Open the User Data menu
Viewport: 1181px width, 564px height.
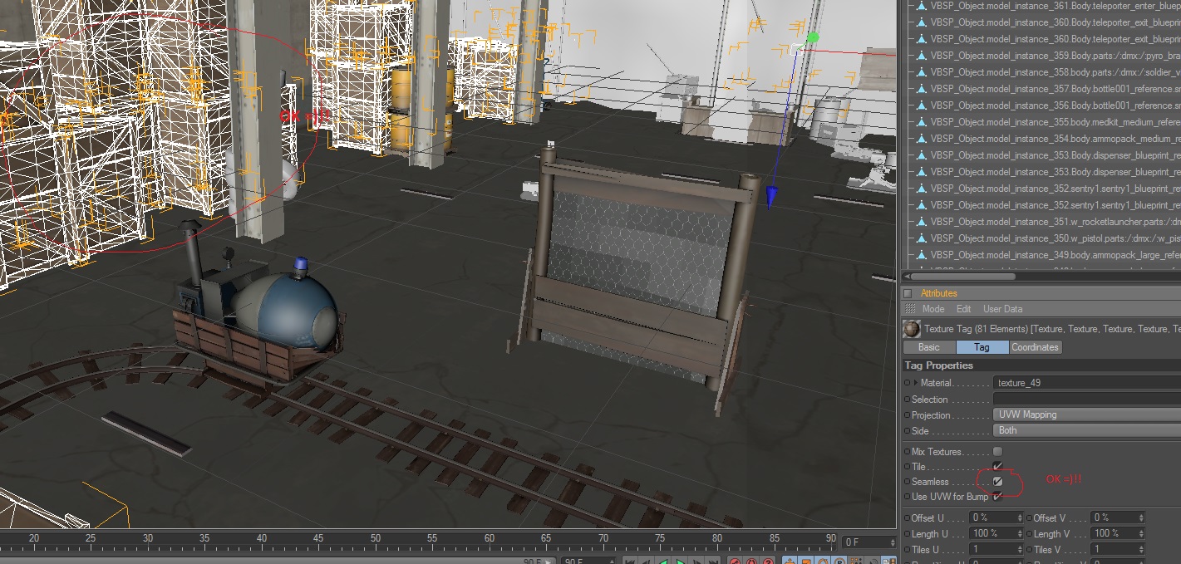point(1003,309)
